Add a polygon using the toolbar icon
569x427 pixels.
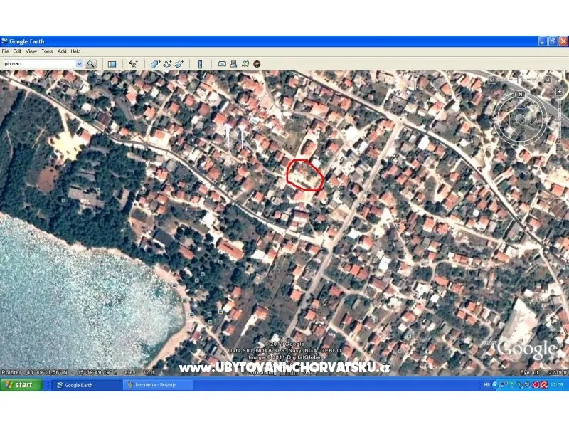[156, 64]
